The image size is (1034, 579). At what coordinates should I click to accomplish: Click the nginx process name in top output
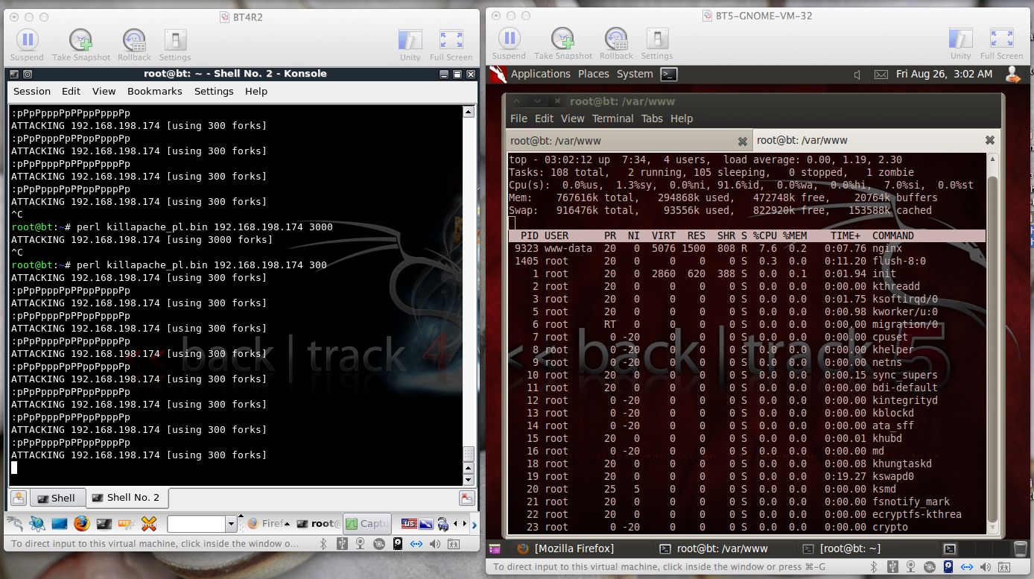coord(887,248)
